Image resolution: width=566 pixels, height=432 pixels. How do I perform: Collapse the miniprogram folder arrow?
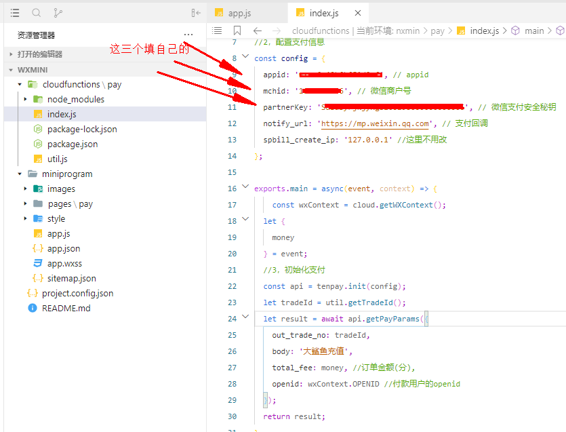point(20,174)
